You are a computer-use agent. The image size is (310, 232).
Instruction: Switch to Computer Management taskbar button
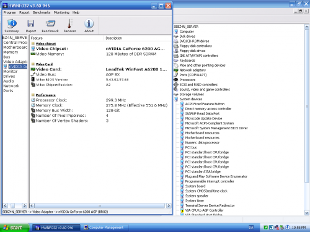pos(105,228)
